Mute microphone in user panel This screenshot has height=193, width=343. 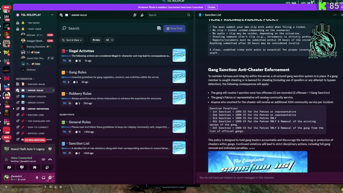click(37, 177)
